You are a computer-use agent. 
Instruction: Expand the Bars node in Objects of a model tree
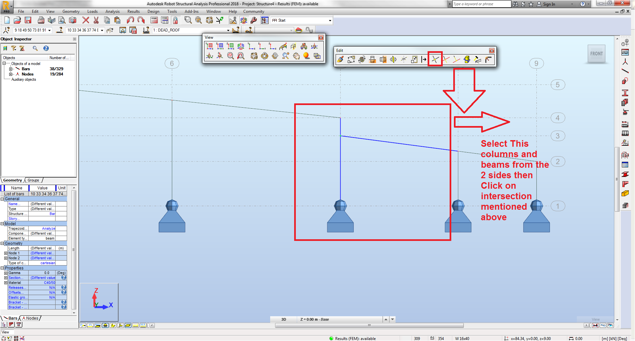11,69
